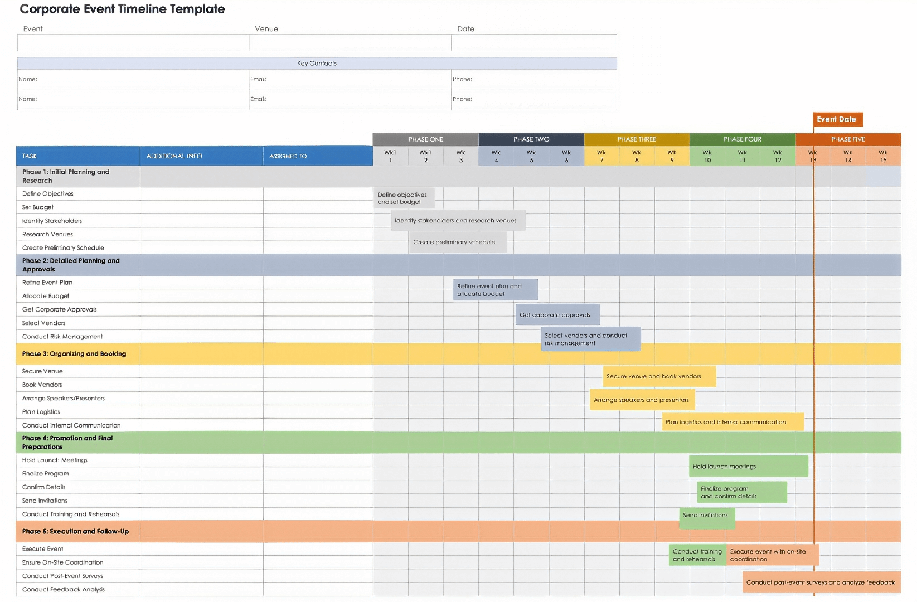917x602 pixels.
Task: Select the PHASE FOUR header cell
Action: [x=743, y=139]
